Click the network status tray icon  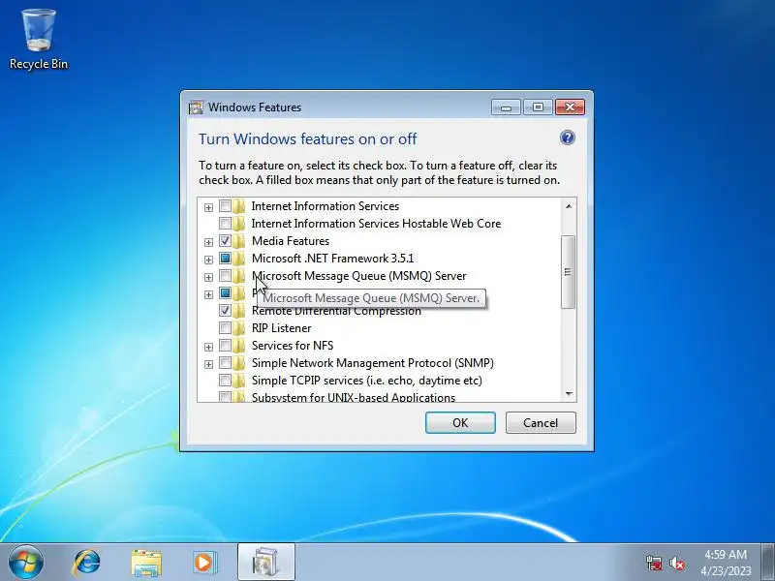point(654,563)
